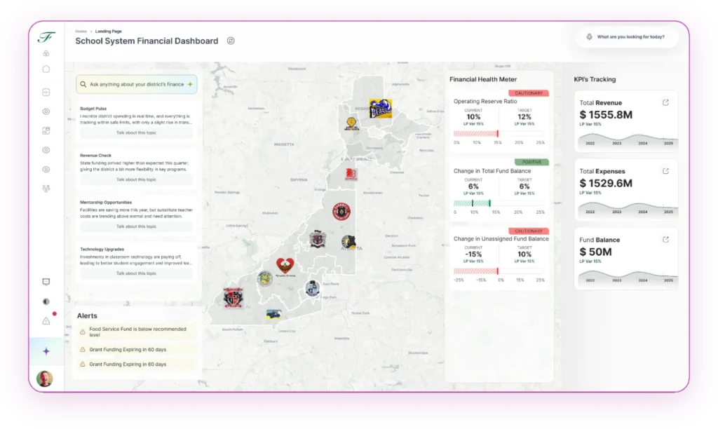Click the lock icon in the sidebar
The image size is (718, 429).
click(x=46, y=53)
